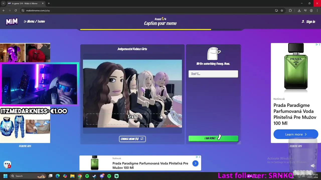Sign in to Make it Meme
This screenshot has width=321, height=180.
click(308, 22)
